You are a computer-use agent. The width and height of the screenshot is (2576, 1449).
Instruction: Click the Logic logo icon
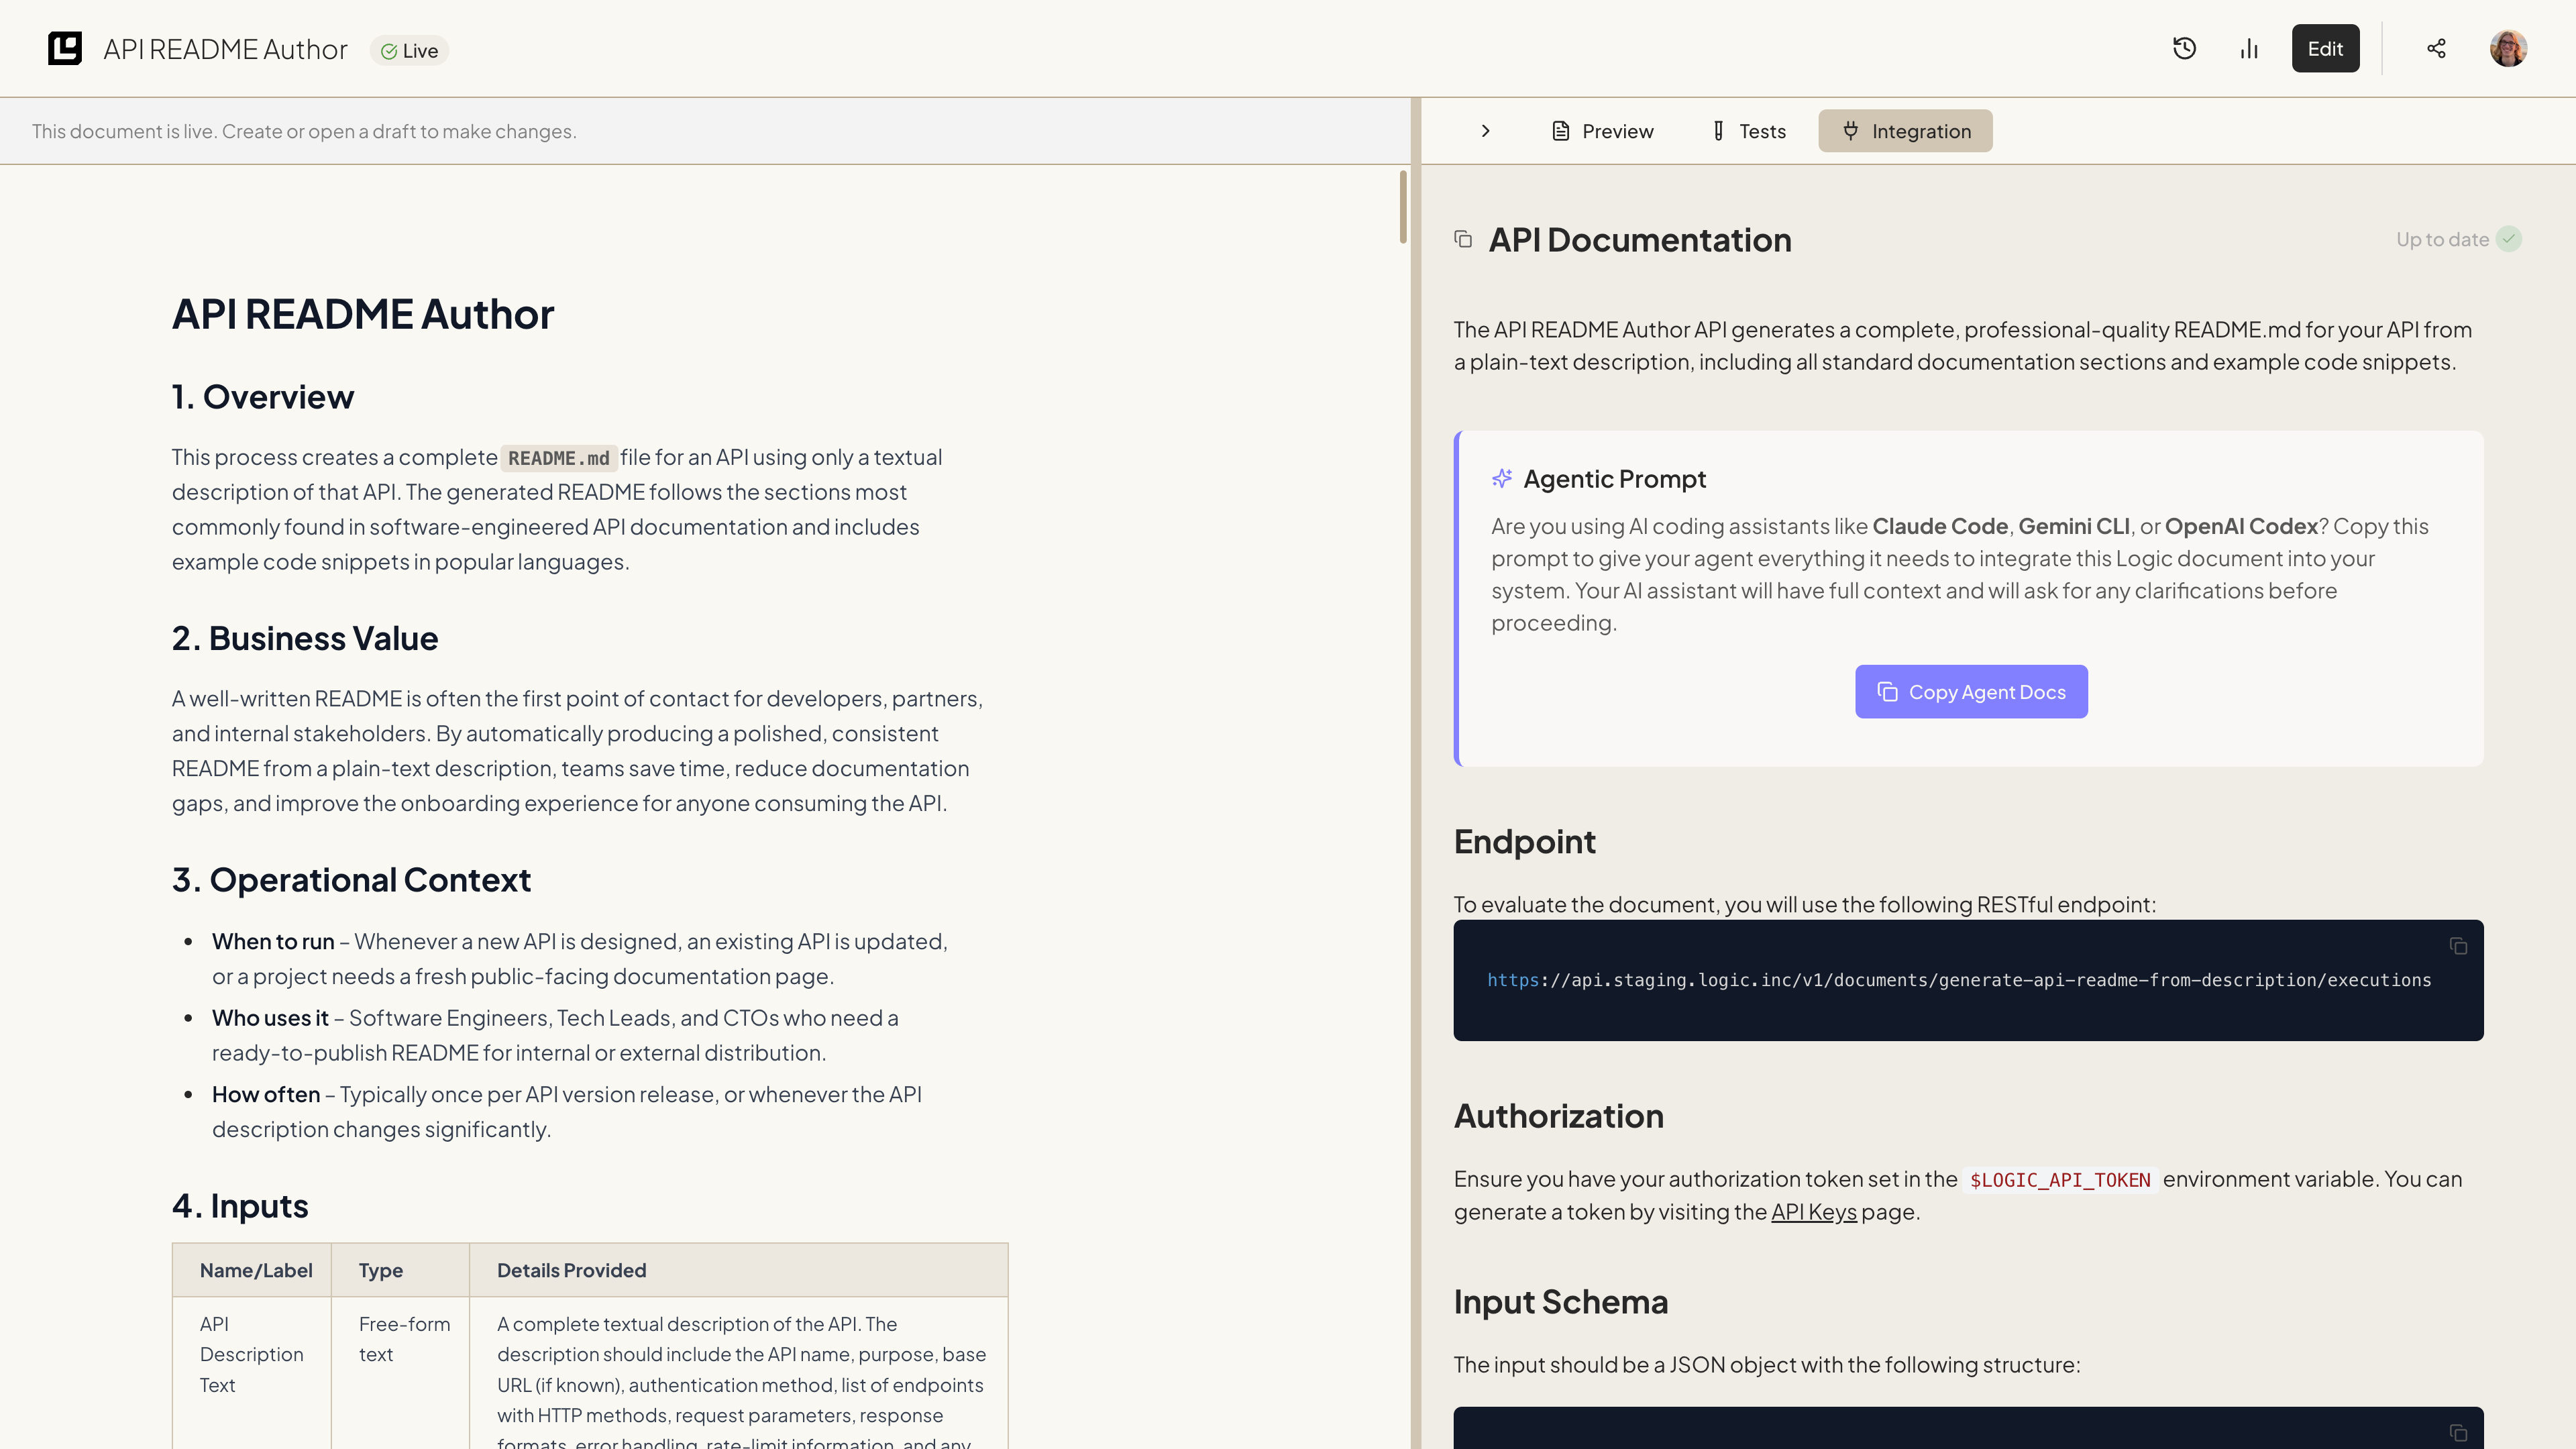65,49
